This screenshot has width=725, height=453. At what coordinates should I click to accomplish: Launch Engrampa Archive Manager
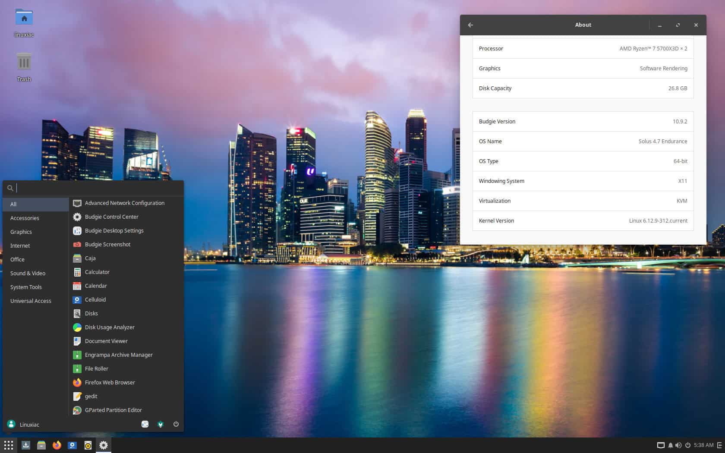[119, 355]
